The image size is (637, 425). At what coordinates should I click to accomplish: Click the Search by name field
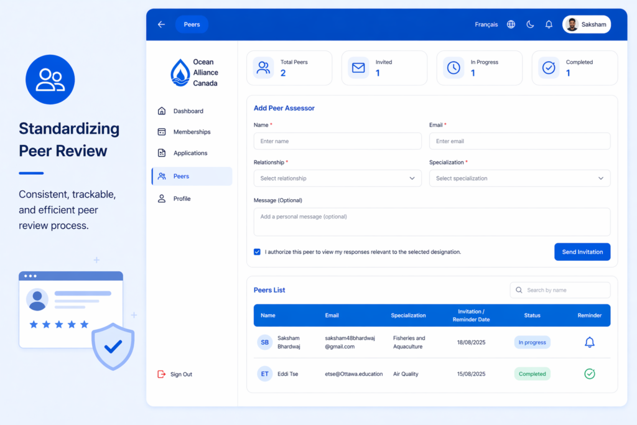pyautogui.click(x=560, y=290)
